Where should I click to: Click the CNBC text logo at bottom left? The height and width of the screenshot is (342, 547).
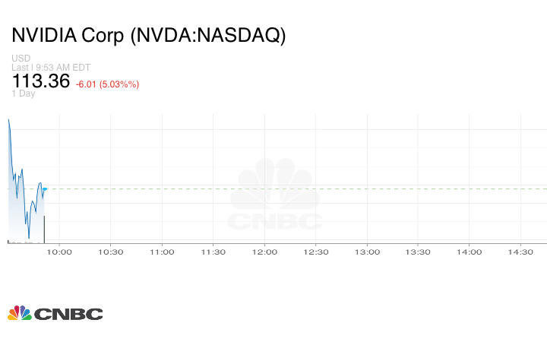click(68, 314)
